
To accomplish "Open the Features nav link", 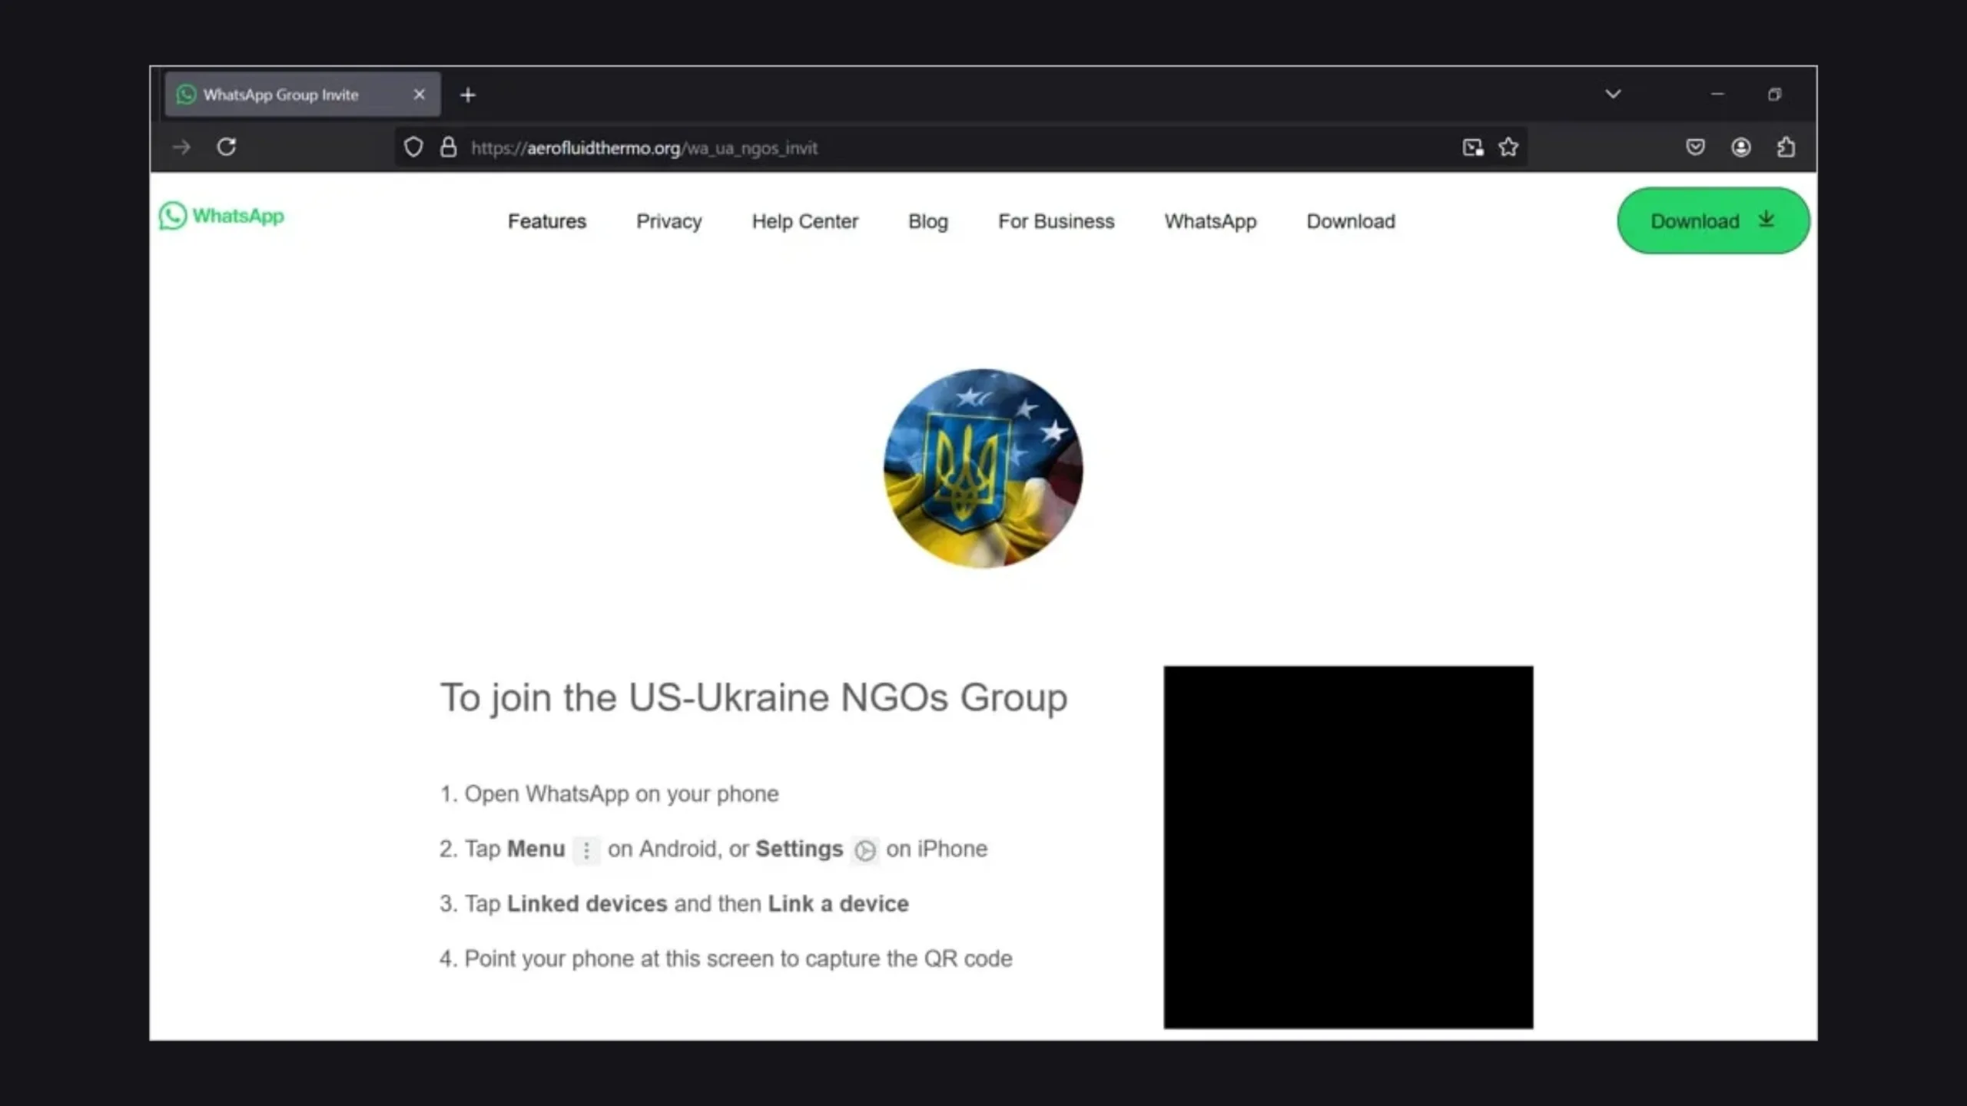I will tap(547, 221).
